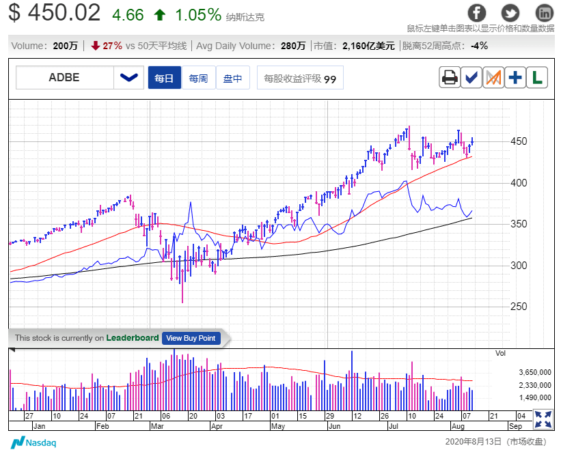Click the 3,650,000 volume label

[535, 372]
